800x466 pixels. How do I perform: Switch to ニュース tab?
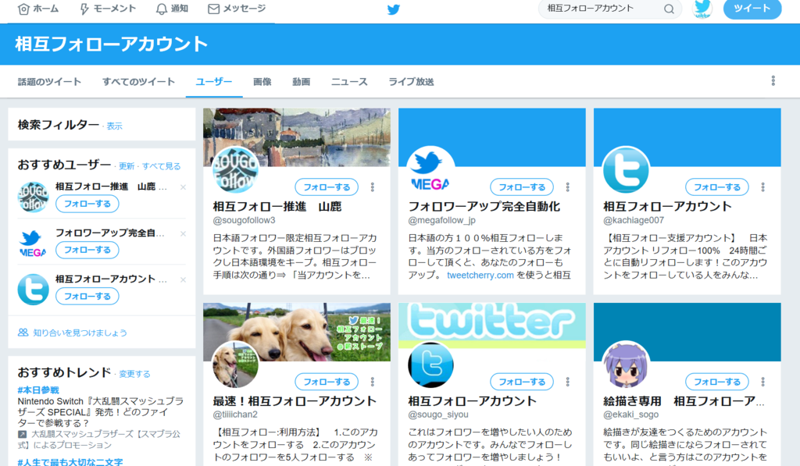349,82
